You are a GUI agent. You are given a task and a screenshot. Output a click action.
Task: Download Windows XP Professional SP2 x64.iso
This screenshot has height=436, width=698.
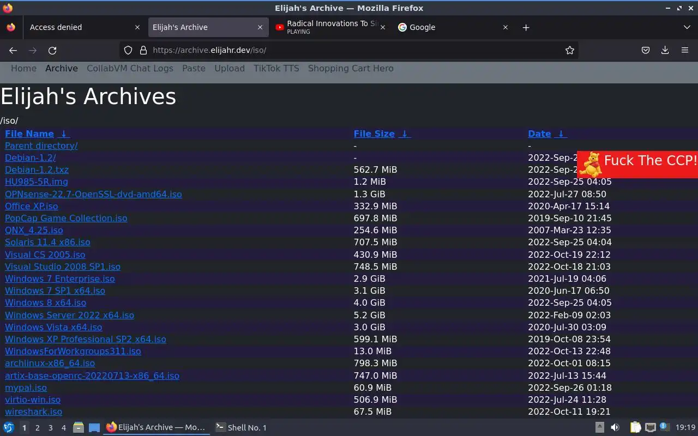pyautogui.click(x=86, y=339)
